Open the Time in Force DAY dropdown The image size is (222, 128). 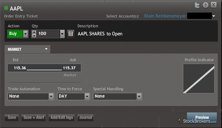(x=87, y=97)
